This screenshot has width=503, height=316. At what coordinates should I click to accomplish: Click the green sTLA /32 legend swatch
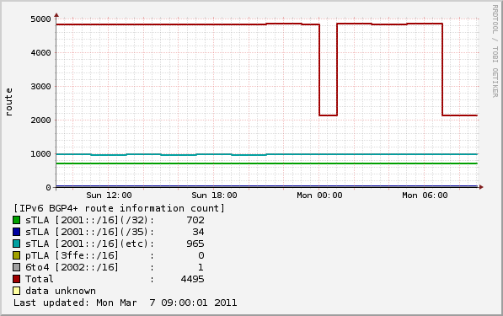(x=16, y=220)
